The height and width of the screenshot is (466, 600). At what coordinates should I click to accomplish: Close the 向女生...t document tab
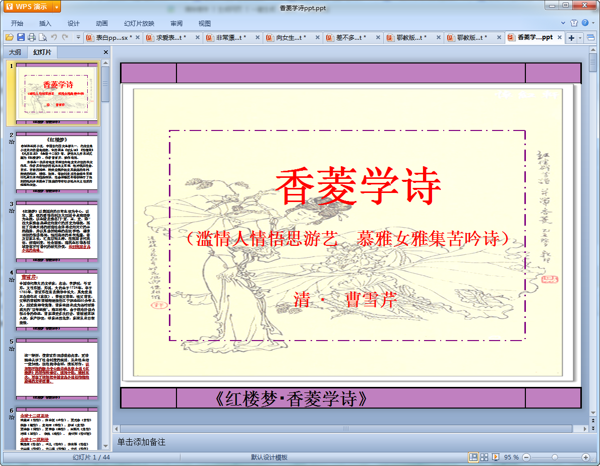(x=318, y=37)
